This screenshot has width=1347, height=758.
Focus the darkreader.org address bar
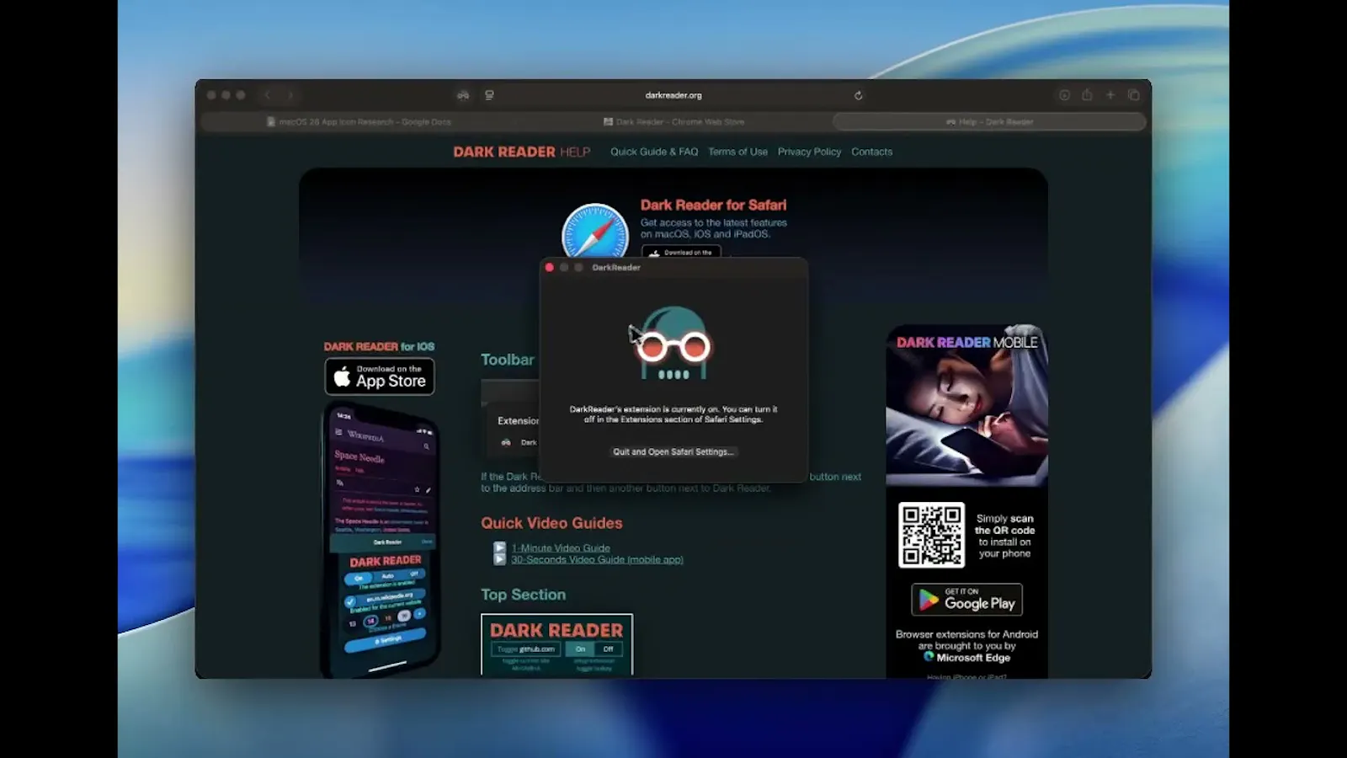click(673, 95)
